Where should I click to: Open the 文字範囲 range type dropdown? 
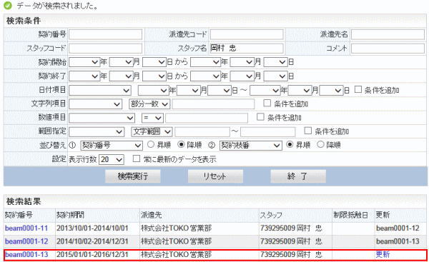click(152, 131)
